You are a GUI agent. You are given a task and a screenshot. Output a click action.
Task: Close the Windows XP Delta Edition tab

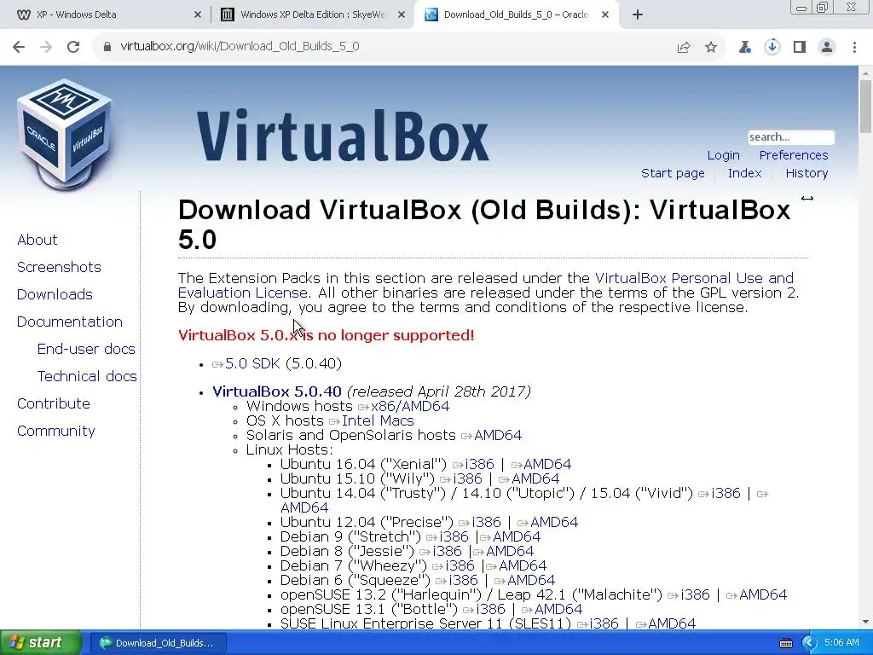point(401,15)
